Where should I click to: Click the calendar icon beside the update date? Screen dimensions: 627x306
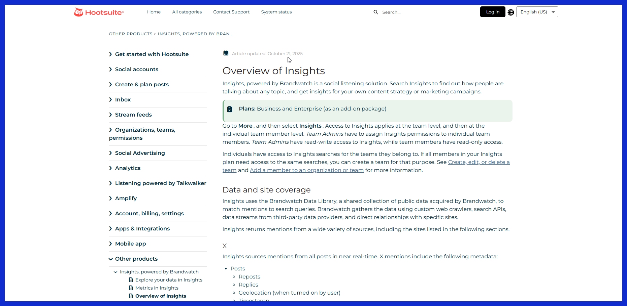coord(226,53)
